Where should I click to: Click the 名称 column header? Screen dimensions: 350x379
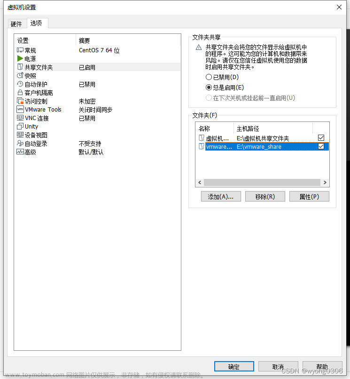click(214, 129)
